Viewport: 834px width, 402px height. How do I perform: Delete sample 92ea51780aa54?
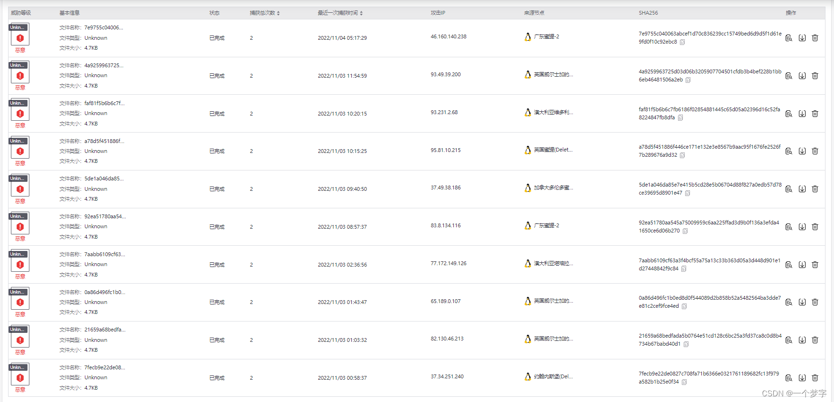coord(815,227)
